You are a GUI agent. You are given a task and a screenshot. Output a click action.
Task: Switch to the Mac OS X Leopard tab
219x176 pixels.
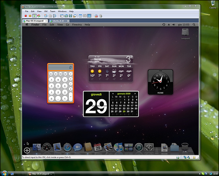(35, 21)
